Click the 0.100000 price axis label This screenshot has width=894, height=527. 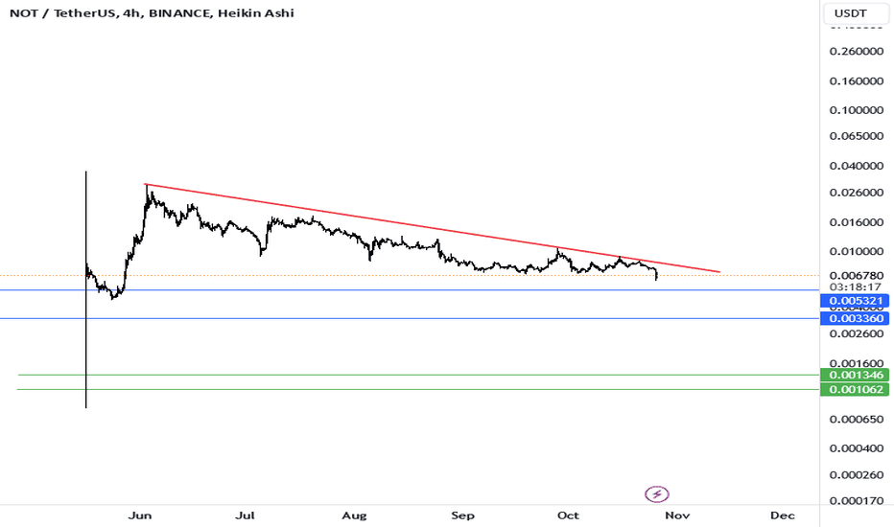point(857,110)
